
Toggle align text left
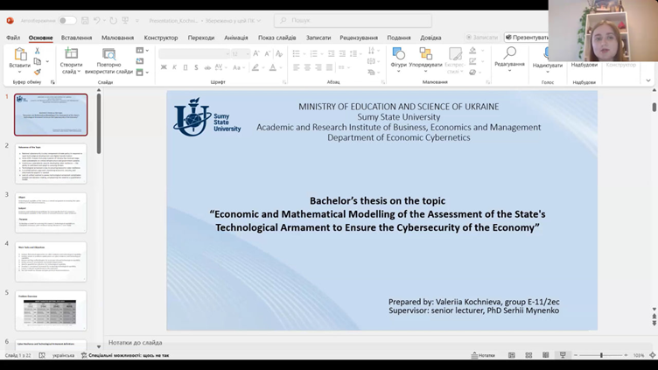click(x=297, y=67)
